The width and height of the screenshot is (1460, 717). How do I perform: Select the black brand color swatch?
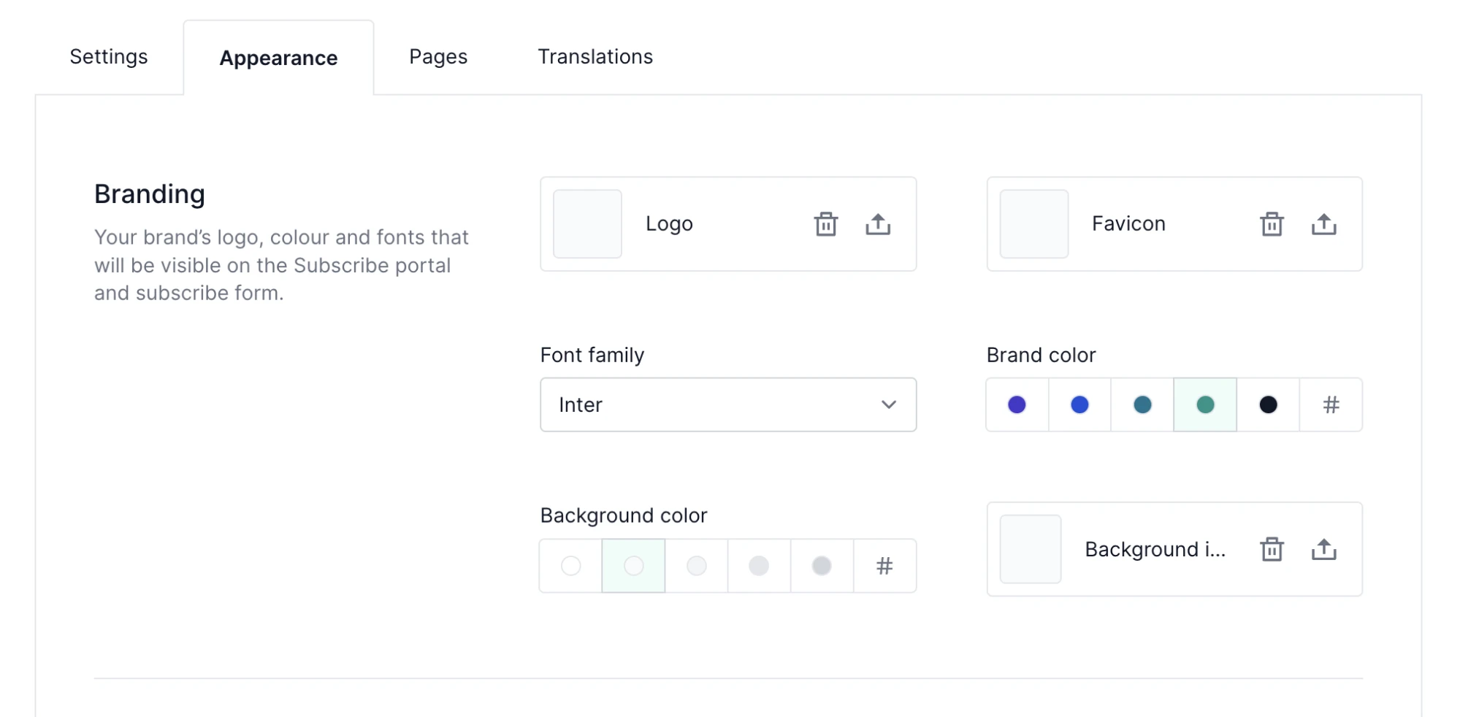tap(1267, 404)
